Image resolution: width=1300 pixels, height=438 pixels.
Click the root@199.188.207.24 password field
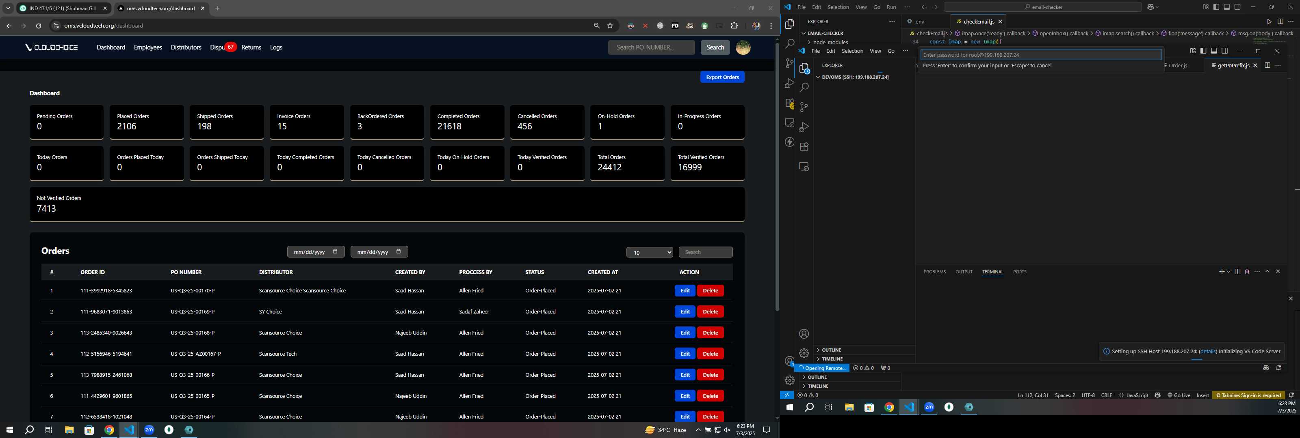point(1040,55)
